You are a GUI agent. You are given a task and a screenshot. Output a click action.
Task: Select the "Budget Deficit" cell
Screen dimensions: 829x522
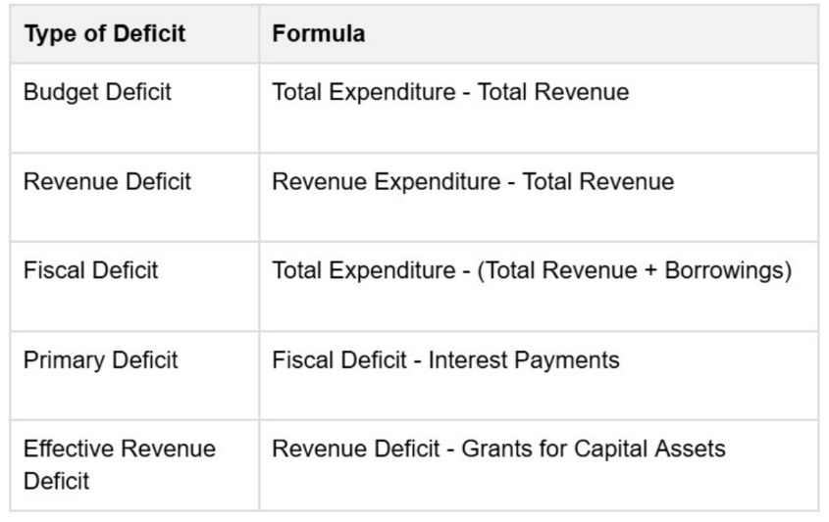pos(97,92)
